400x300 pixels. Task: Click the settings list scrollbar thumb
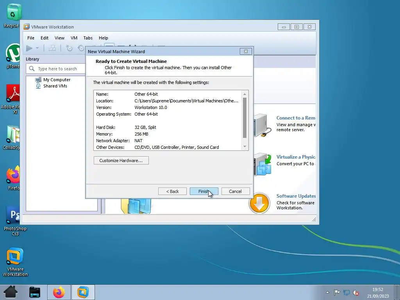point(245,118)
